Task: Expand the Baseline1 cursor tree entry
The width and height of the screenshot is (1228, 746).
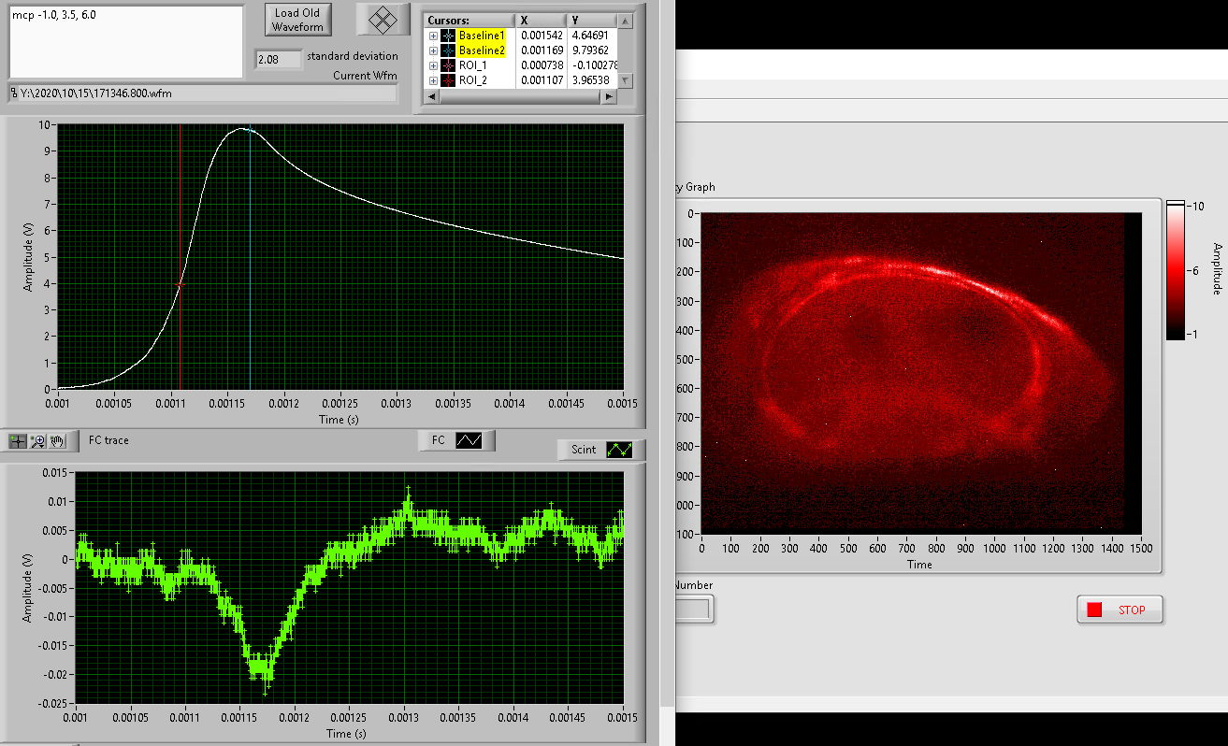Action: pyautogui.click(x=433, y=36)
